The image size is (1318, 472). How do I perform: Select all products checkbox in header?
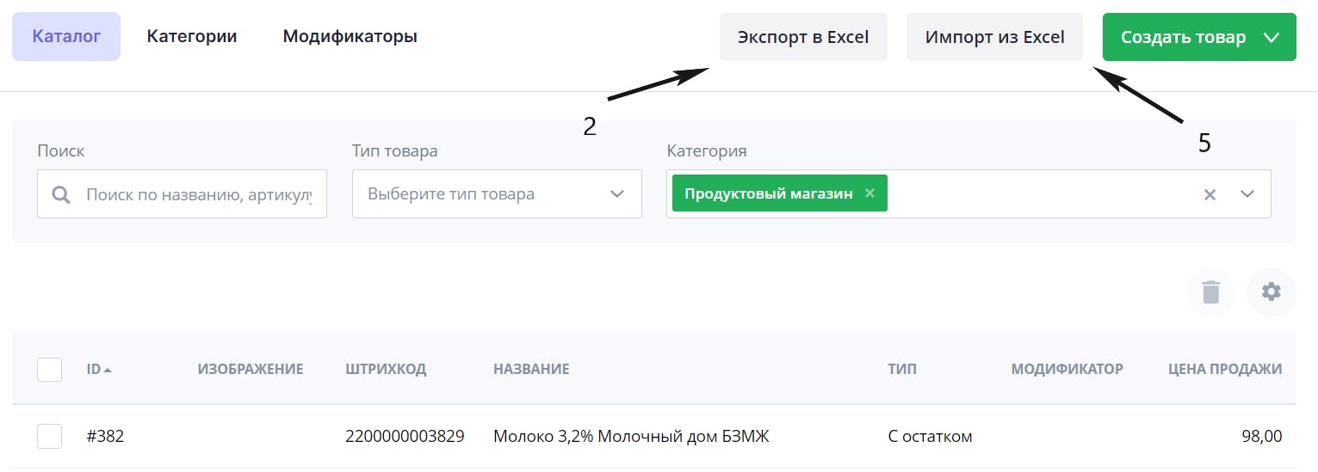(50, 370)
